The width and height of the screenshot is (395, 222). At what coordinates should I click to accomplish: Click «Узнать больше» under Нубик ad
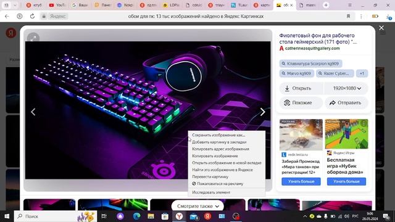346,181
